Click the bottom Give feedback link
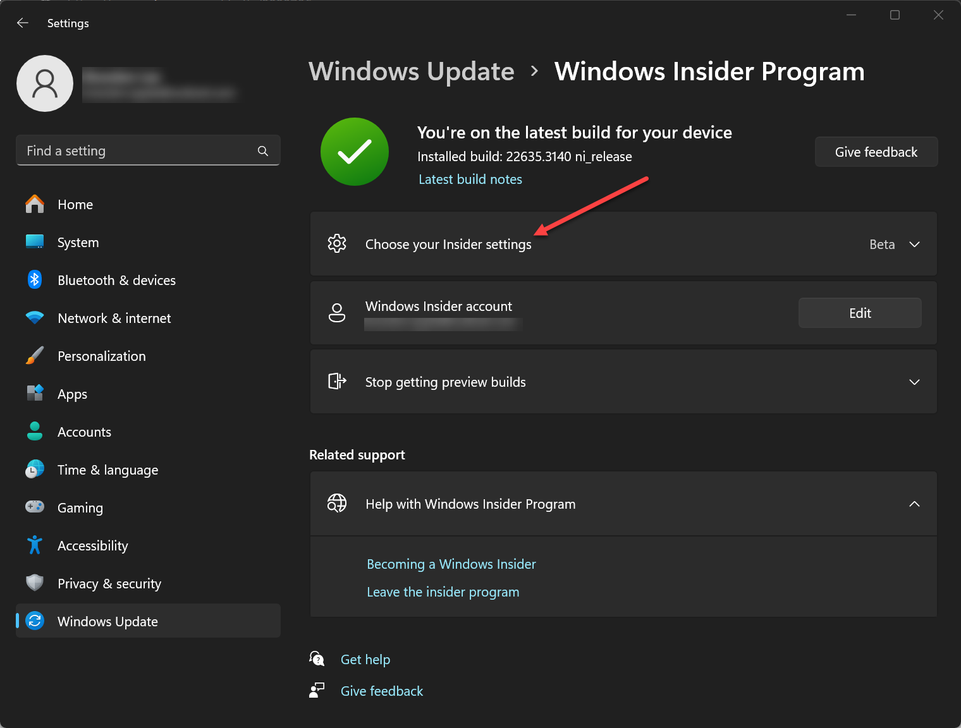Screen dimensions: 961x728 [382, 691]
